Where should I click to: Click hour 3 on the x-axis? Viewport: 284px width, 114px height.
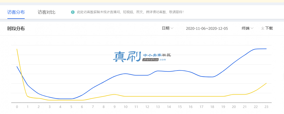coord(49,107)
